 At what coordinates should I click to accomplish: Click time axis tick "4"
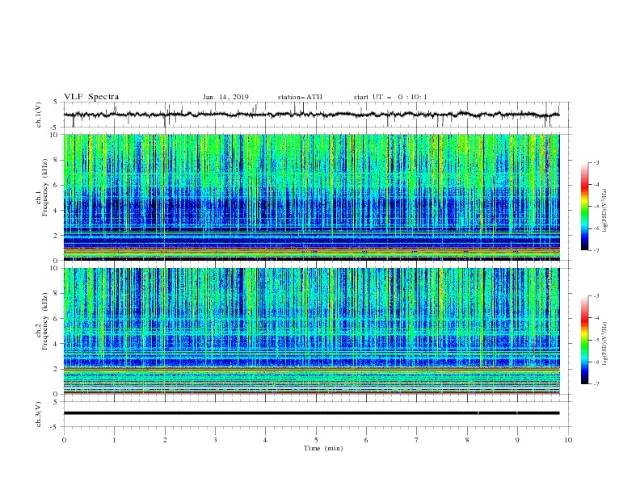pos(265,440)
